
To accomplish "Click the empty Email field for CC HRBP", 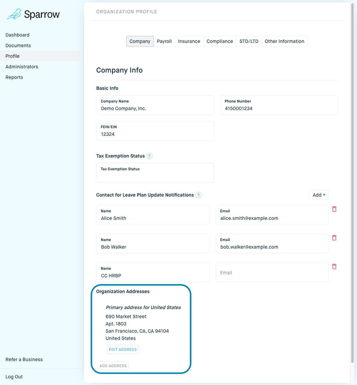I will coord(272,272).
